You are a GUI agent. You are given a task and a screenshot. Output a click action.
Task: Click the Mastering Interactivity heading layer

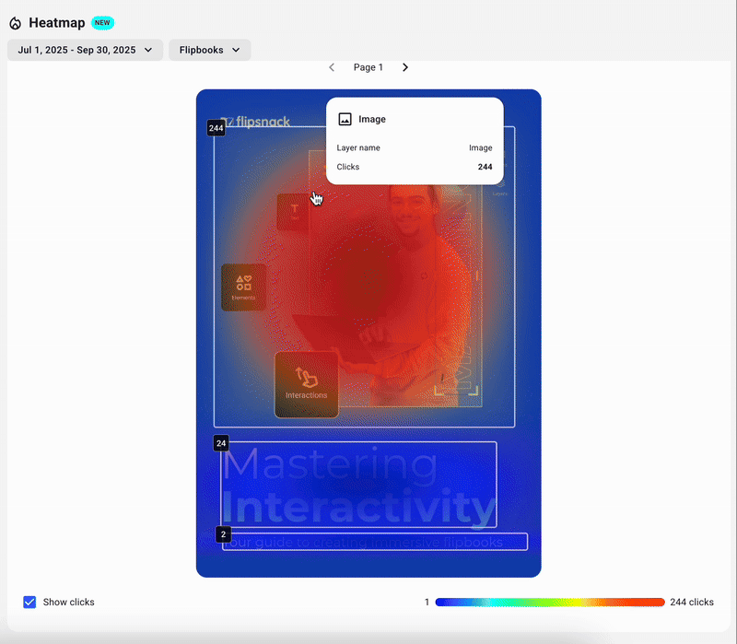tap(359, 484)
